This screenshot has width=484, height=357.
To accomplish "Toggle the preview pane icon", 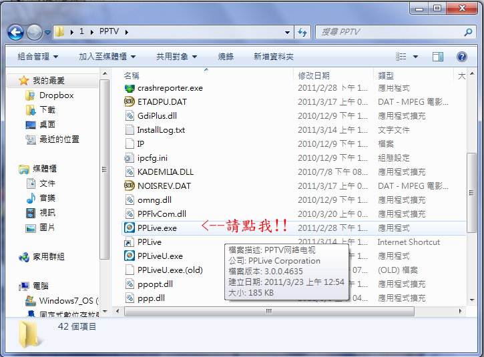I will pyautogui.click(x=438, y=57).
